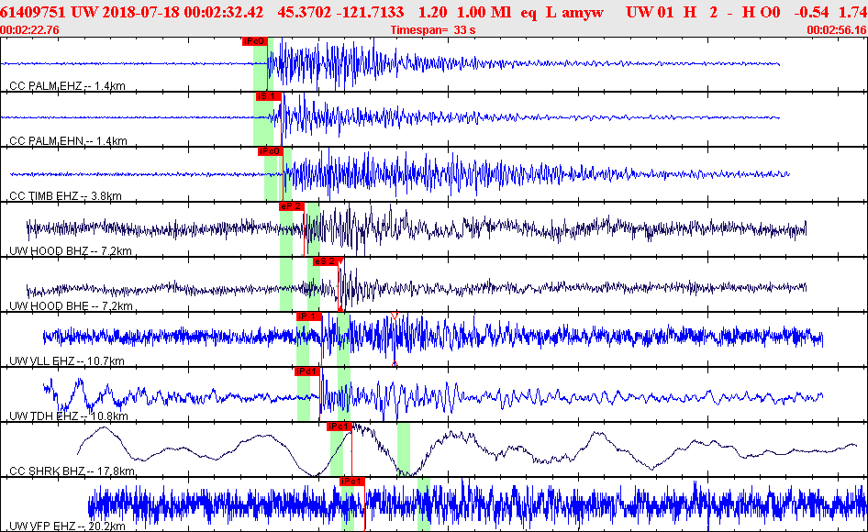
Task: Click the event date 2018-07-18
Action: pyautogui.click(x=140, y=12)
